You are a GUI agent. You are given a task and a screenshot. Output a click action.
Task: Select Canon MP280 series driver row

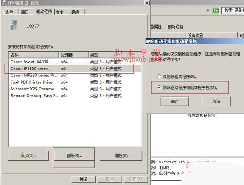[x=75, y=76]
